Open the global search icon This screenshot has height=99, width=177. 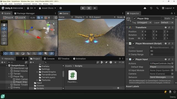pyautogui.click(x=157, y=8)
